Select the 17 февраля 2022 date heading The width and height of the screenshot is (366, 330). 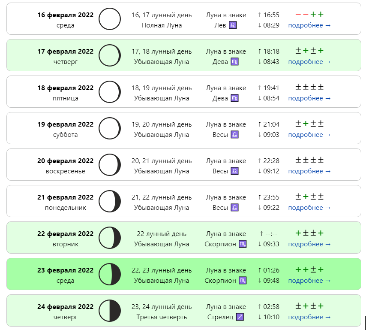point(65,51)
